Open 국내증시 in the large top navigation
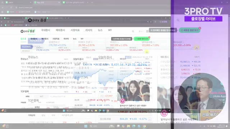230x129 pixels. coord(46,30)
